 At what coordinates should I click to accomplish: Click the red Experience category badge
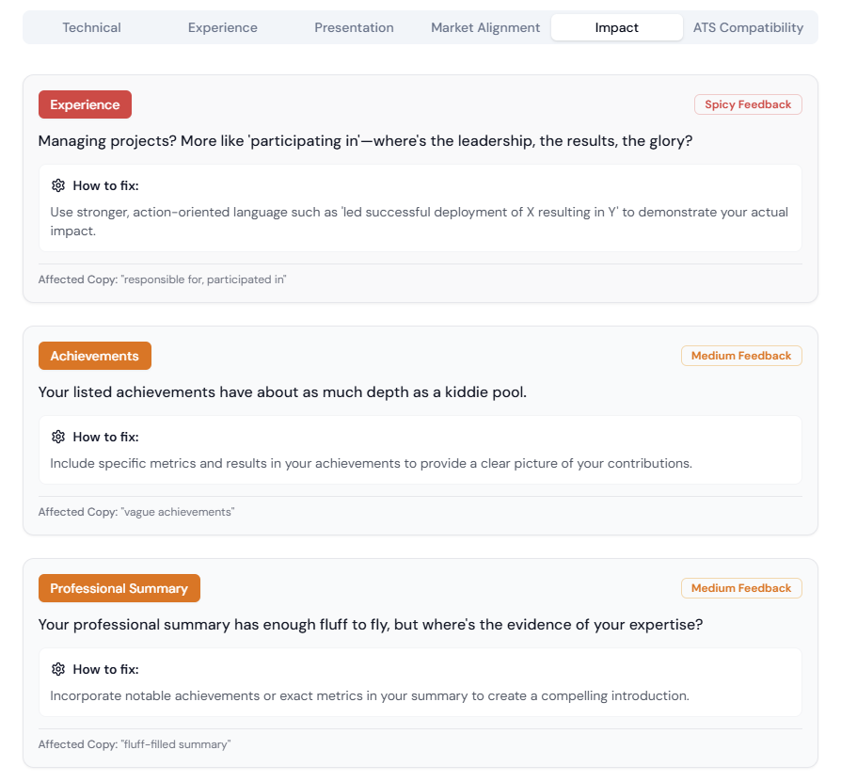pos(85,104)
